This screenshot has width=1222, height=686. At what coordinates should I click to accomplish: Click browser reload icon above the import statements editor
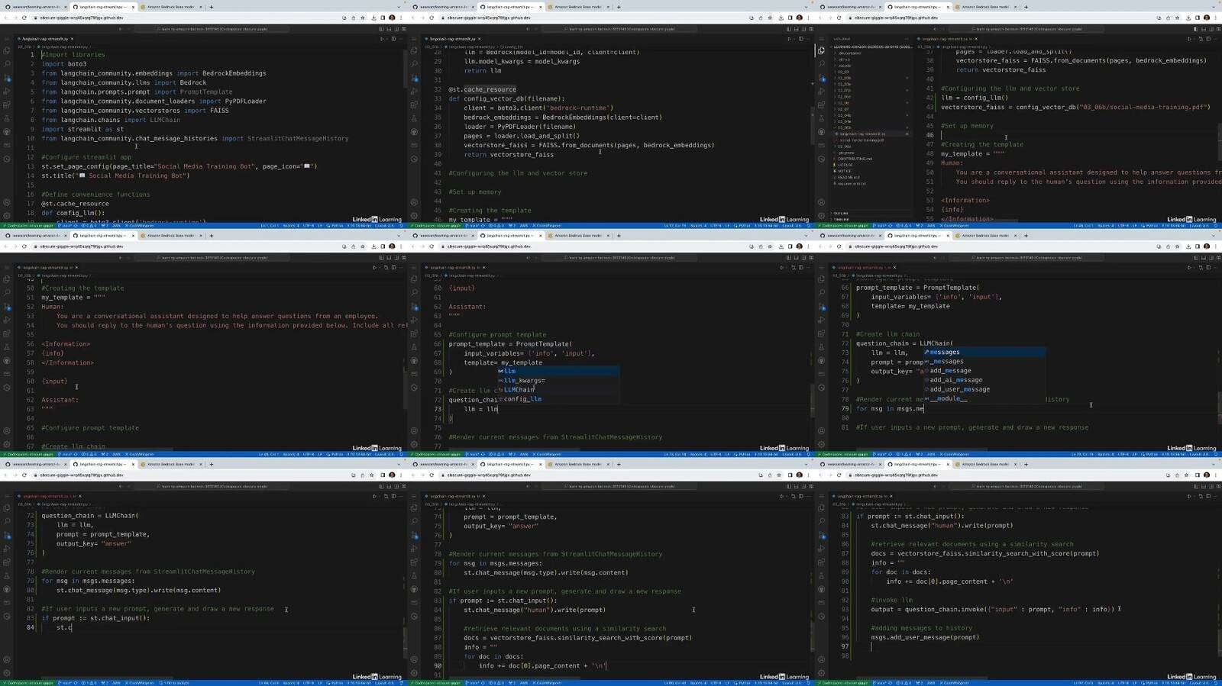click(x=24, y=18)
